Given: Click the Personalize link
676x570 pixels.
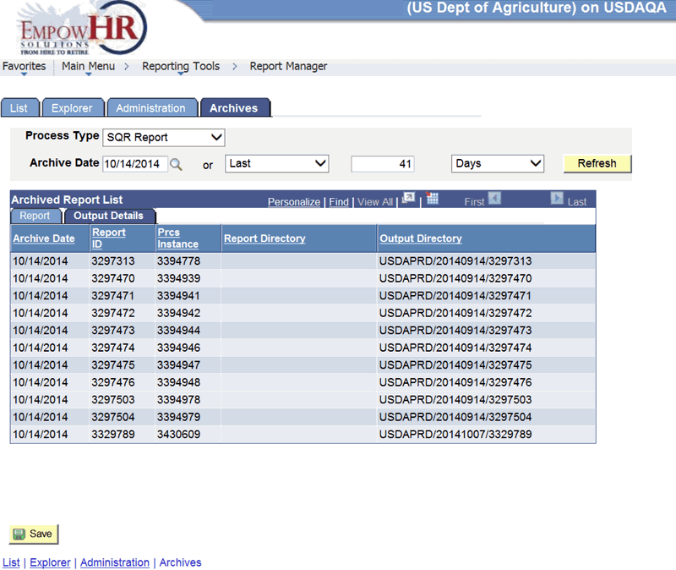Looking at the screenshot, I should [x=294, y=202].
